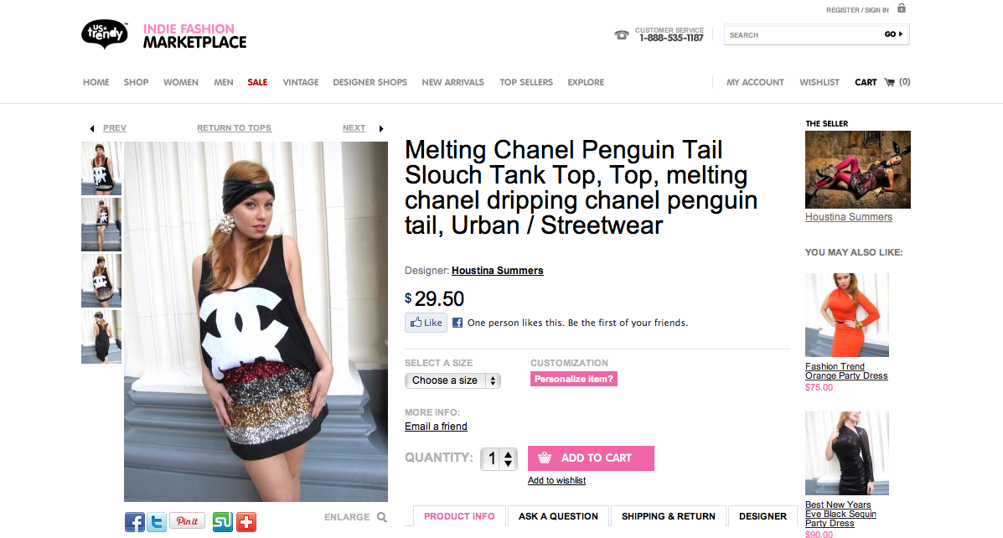
Task: Switch to the Shipping & Return tab
Action: tap(669, 516)
